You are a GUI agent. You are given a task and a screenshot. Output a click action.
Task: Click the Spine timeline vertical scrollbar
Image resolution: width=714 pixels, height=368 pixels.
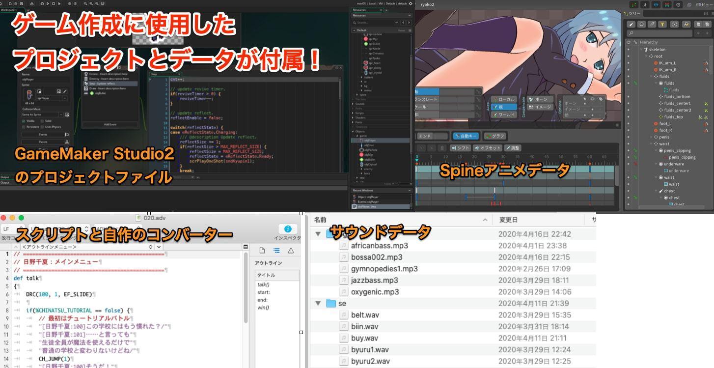pyautogui.click(x=617, y=175)
